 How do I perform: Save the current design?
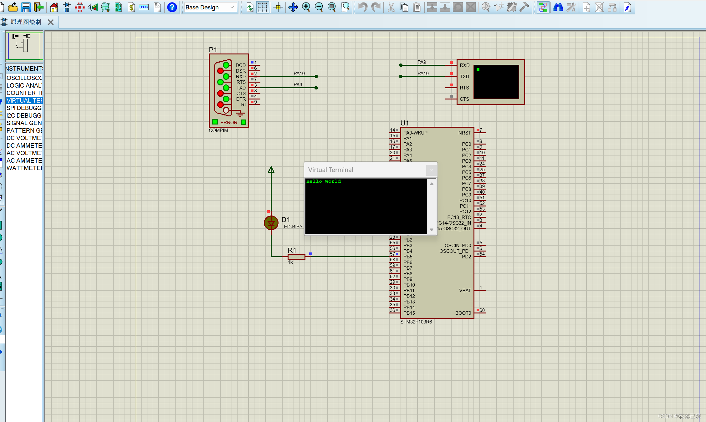point(26,7)
